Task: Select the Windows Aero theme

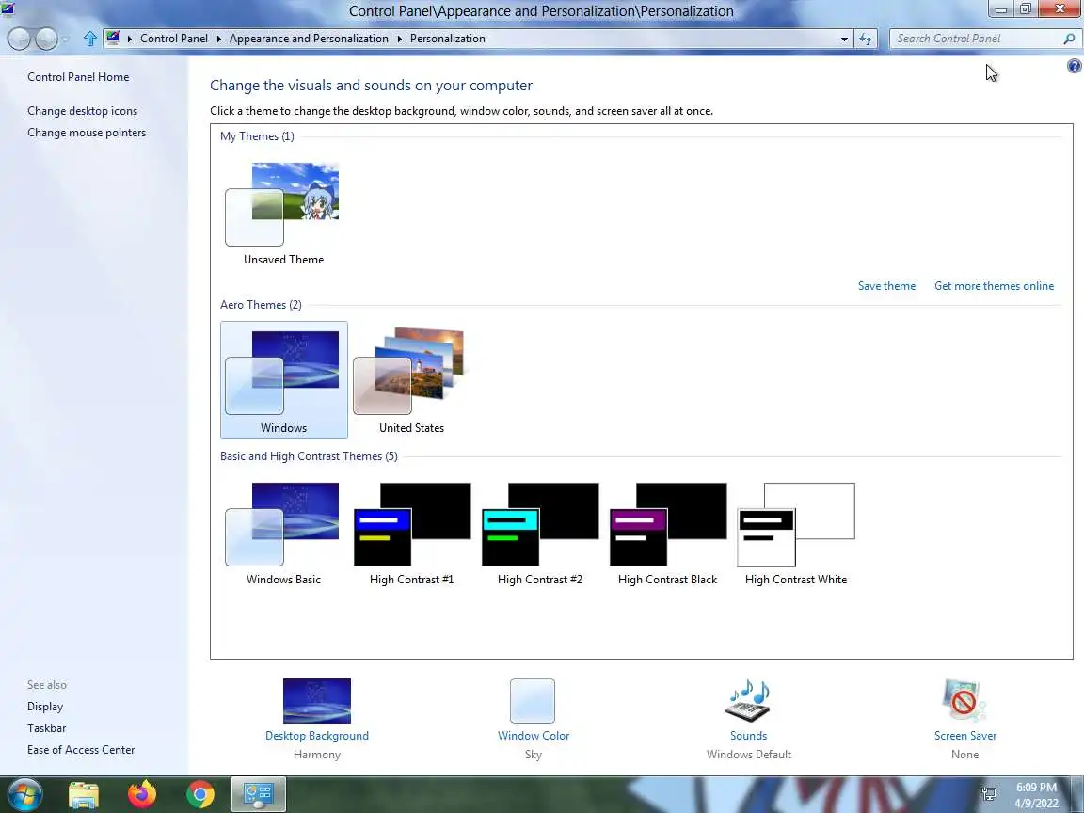Action: (x=283, y=380)
